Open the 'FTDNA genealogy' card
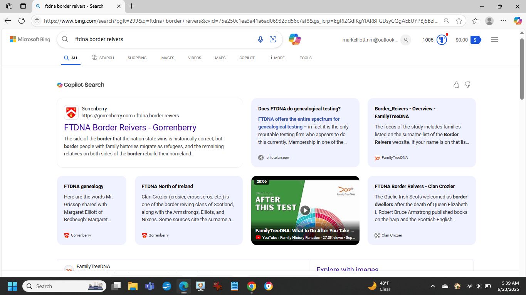This screenshot has width=526, height=295. pyautogui.click(x=92, y=210)
